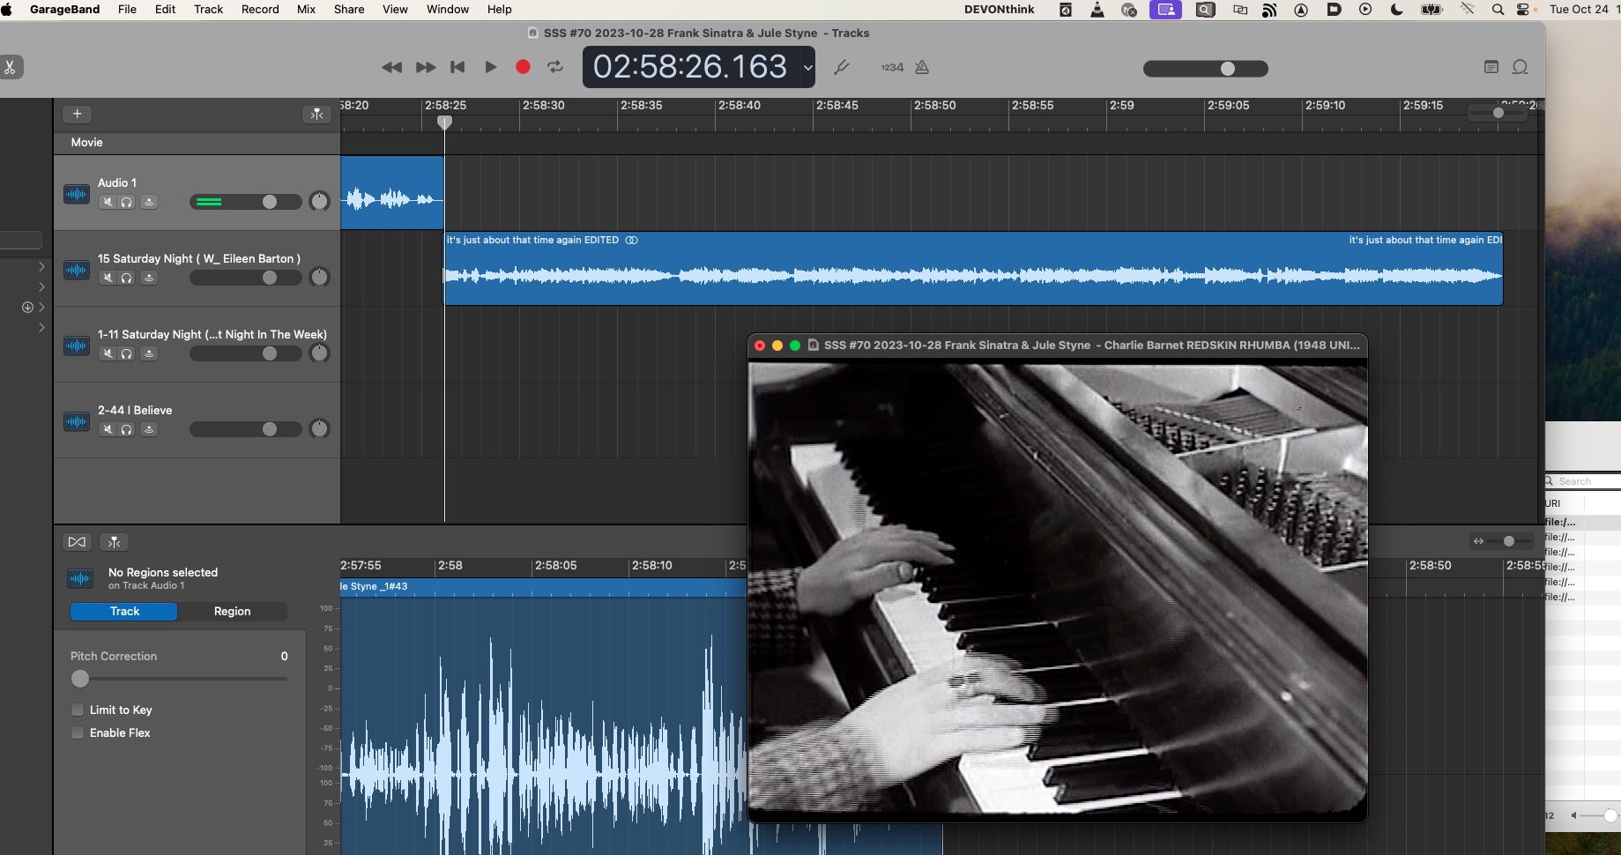Screen dimensions: 1621x855
Task: Open Spotlight search in menu bar
Action: coord(1498,10)
